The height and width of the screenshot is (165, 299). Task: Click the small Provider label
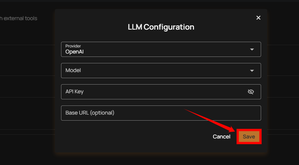tap(73, 46)
